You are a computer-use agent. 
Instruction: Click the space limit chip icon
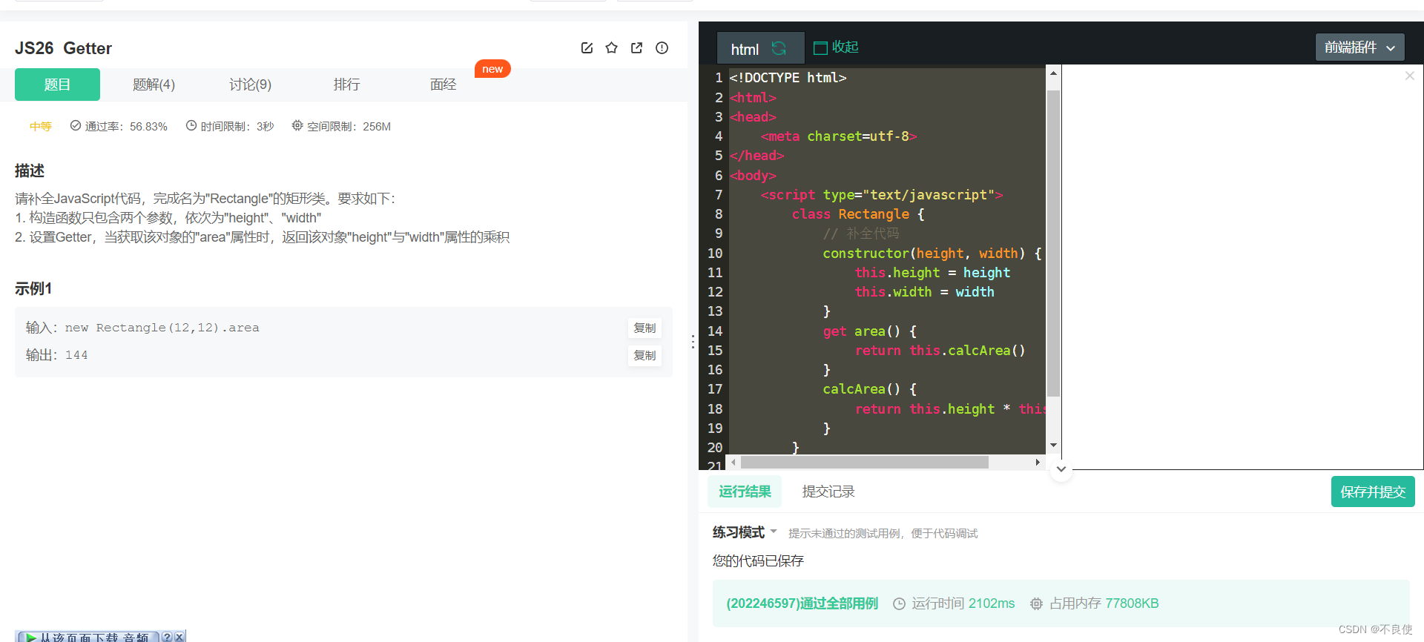pyautogui.click(x=297, y=126)
